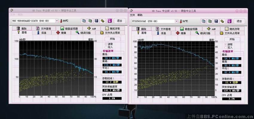This screenshot has height=119, width=254.
Task: Click copy text icon in WDC drive window
Action: pos(84,21)
